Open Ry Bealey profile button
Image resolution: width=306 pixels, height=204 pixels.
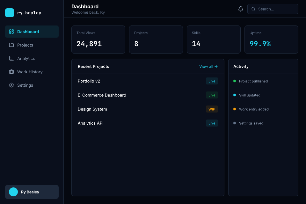(32, 192)
